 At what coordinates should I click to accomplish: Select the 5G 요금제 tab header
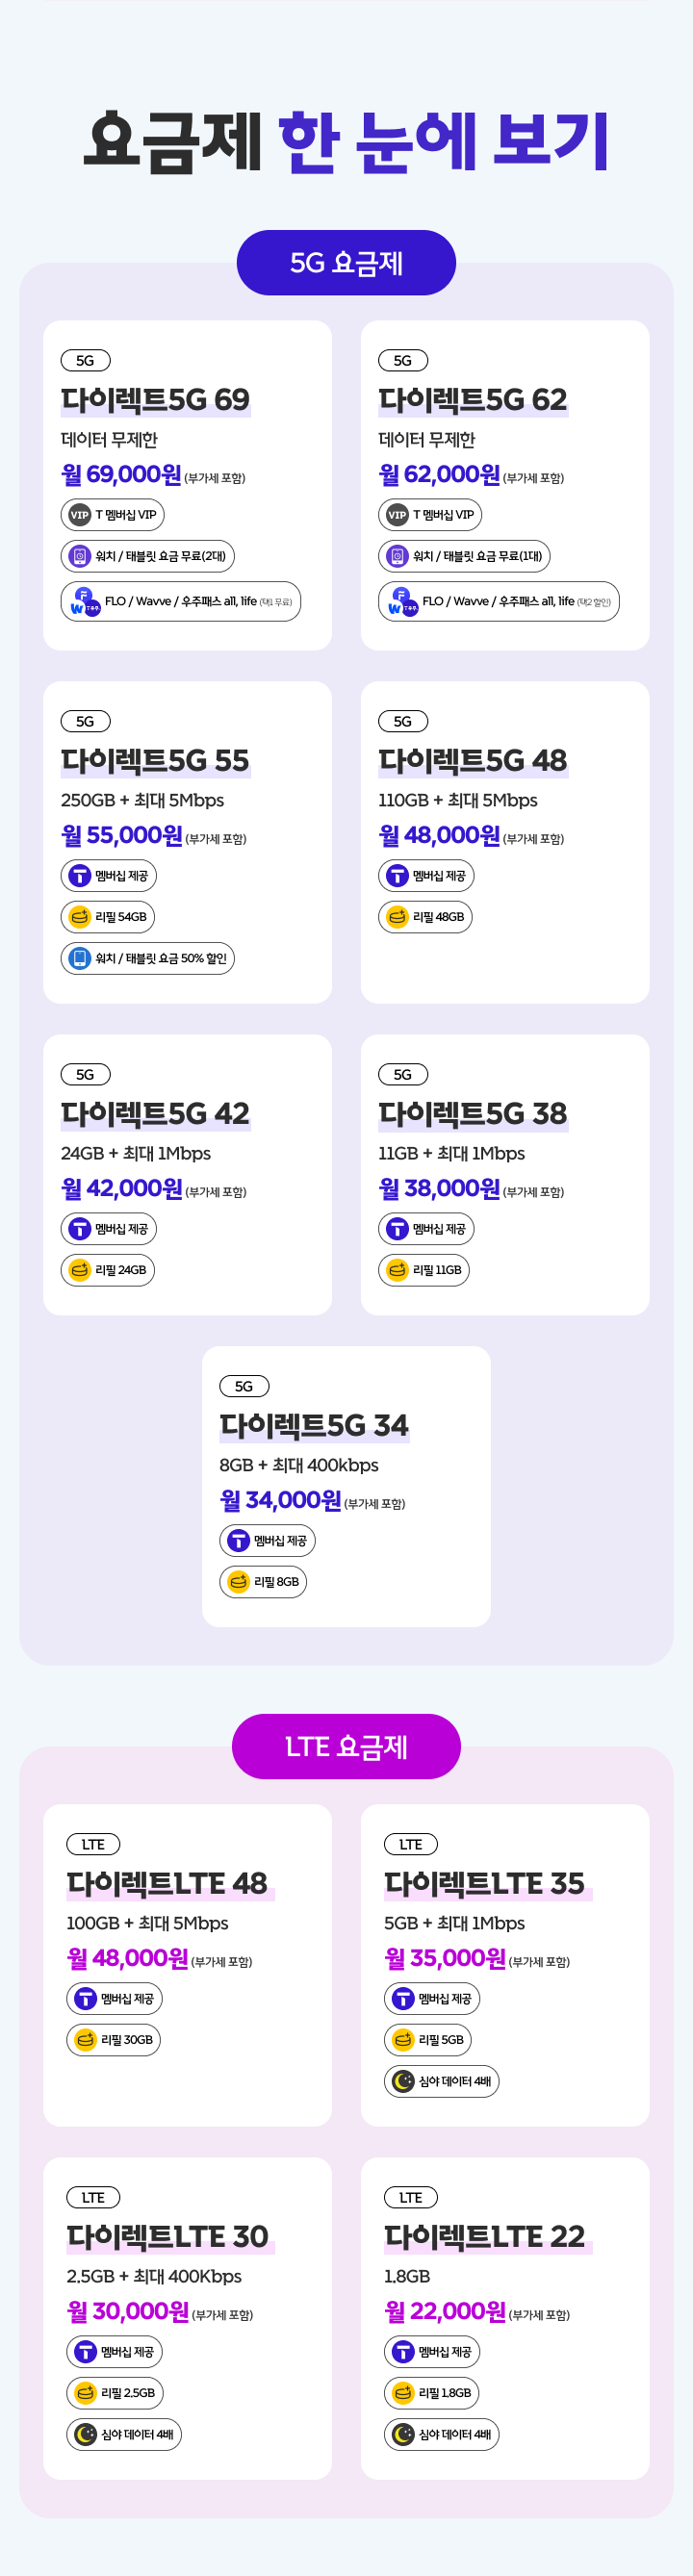[346, 263]
